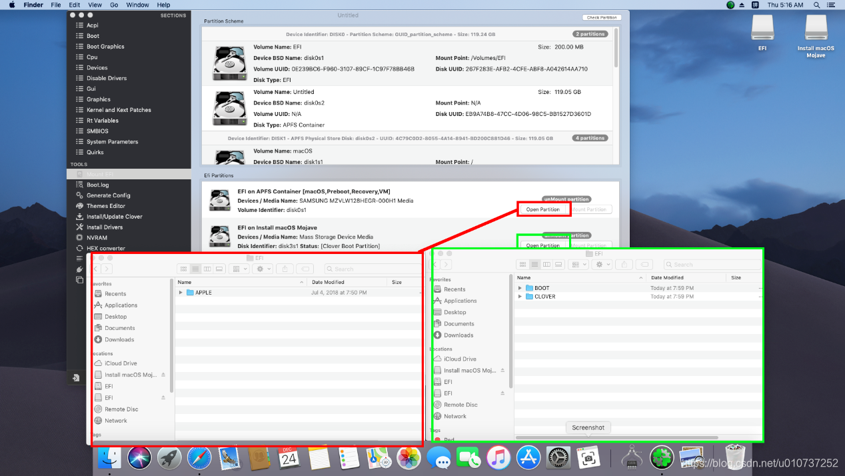Open the Boot Graphics section
845x476 pixels.
[x=105, y=47]
